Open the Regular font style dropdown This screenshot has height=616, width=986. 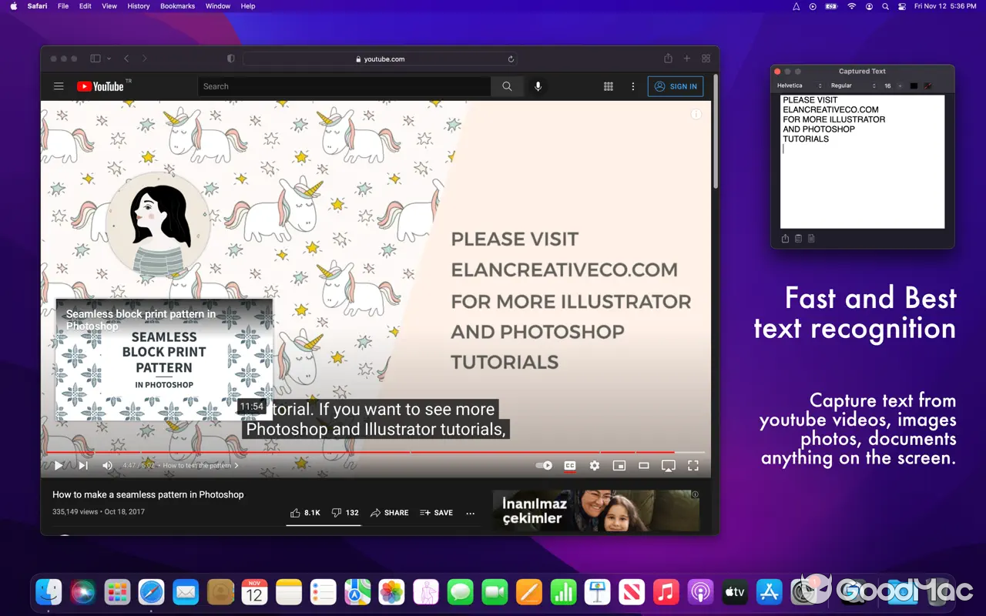tap(853, 85)
